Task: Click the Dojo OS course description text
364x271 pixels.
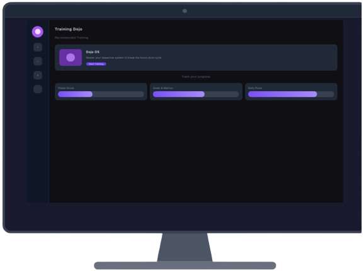Action: click(123, 58)
